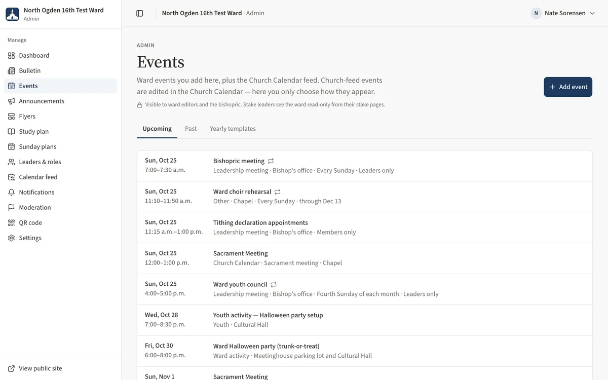Select QR code in sidebar
The height and width of the screenshot is (380, 608).
61,223
